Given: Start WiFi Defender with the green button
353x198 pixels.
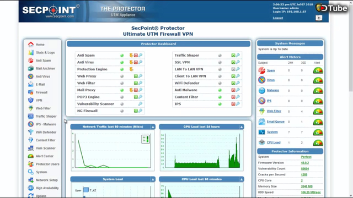Looking at the screenshot, I should (233, 83).
